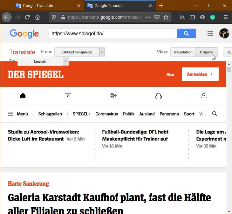Switch view to Translation

(183, 52)
